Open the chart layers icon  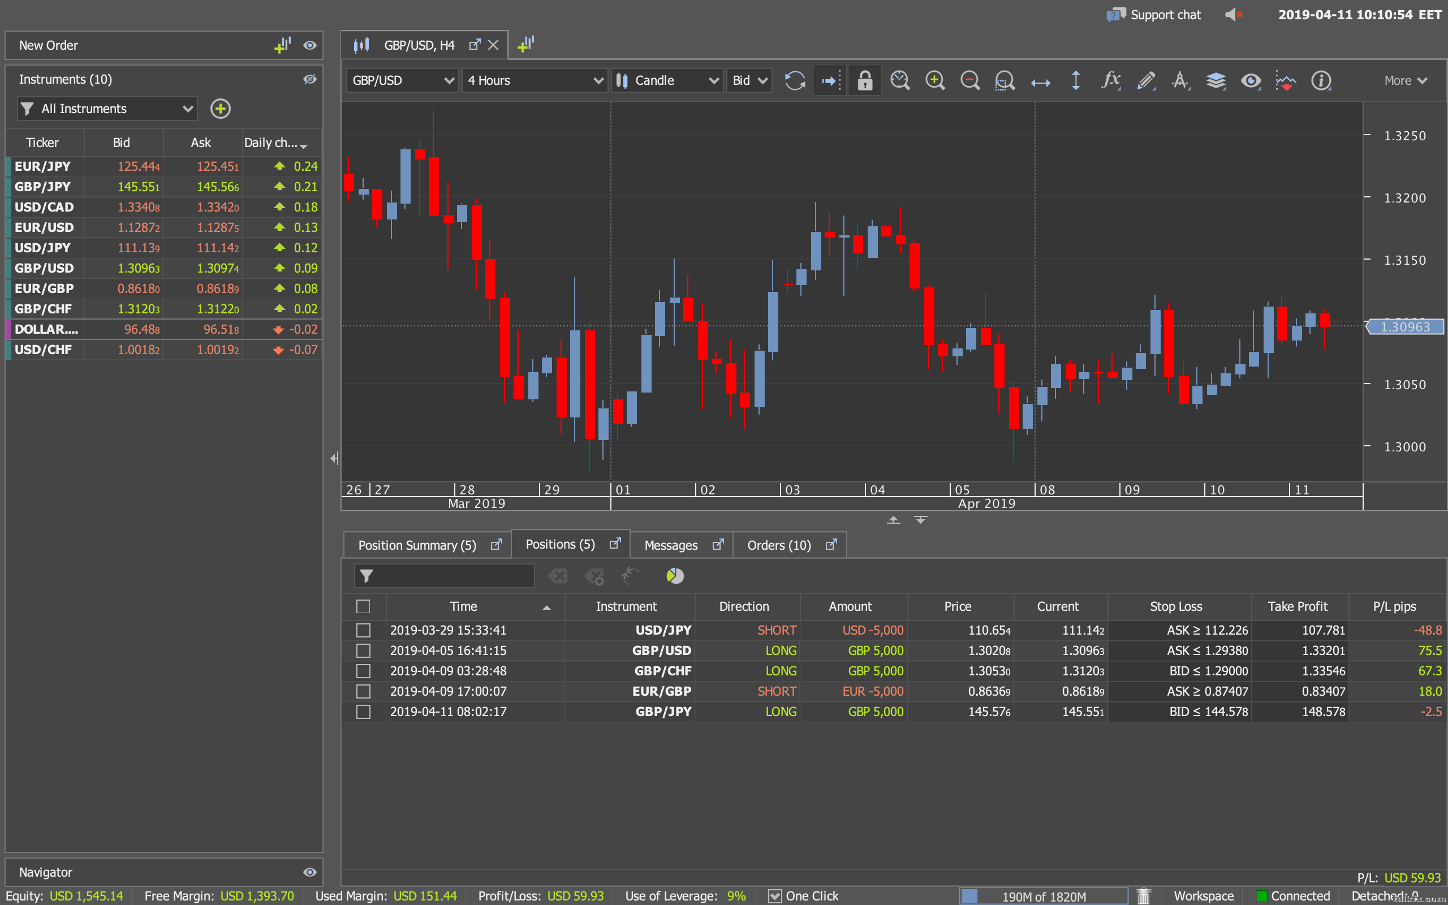(x=1216, y=80)
